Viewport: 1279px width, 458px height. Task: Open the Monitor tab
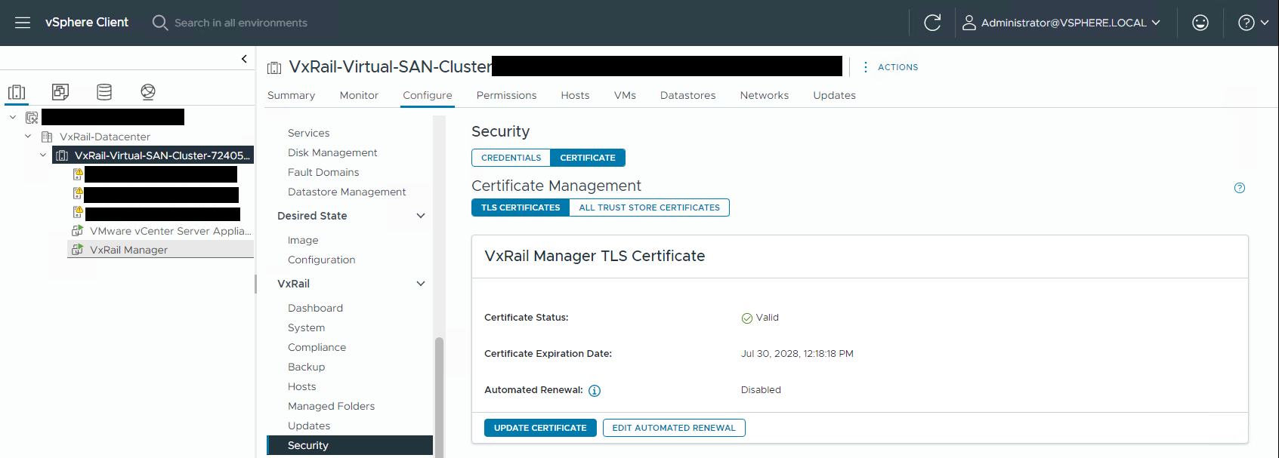pos(359,95)
